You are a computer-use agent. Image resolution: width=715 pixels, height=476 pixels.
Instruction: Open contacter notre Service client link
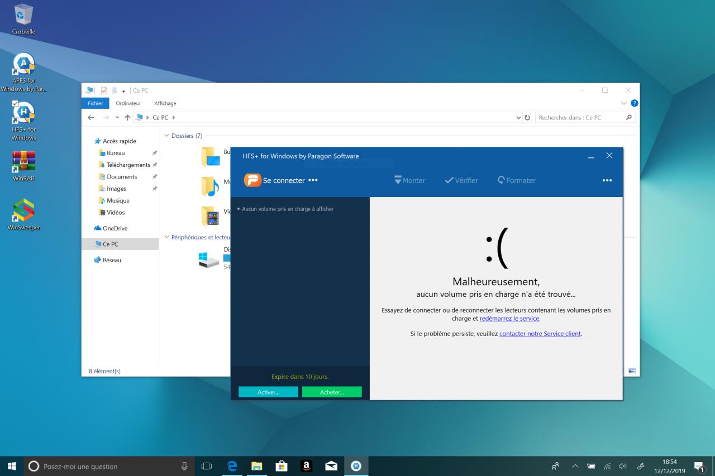click(x=540, y=334)
